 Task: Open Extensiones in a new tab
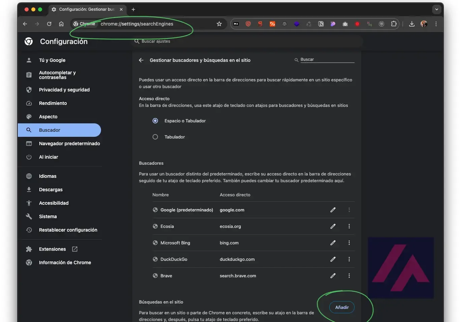[60, 249]
